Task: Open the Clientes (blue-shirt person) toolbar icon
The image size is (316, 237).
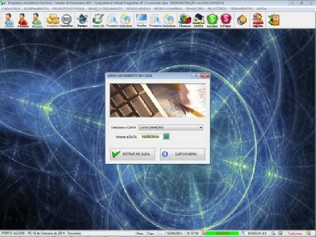Action: click(x=9, y=20)
